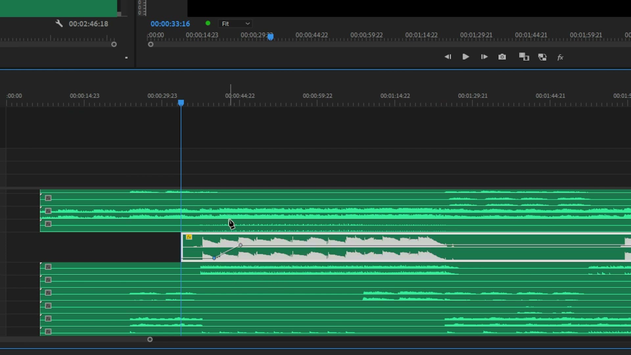Click the program monitor blue playhead marker
This screenshot has height=355, width=631.
tap(270, 37)
